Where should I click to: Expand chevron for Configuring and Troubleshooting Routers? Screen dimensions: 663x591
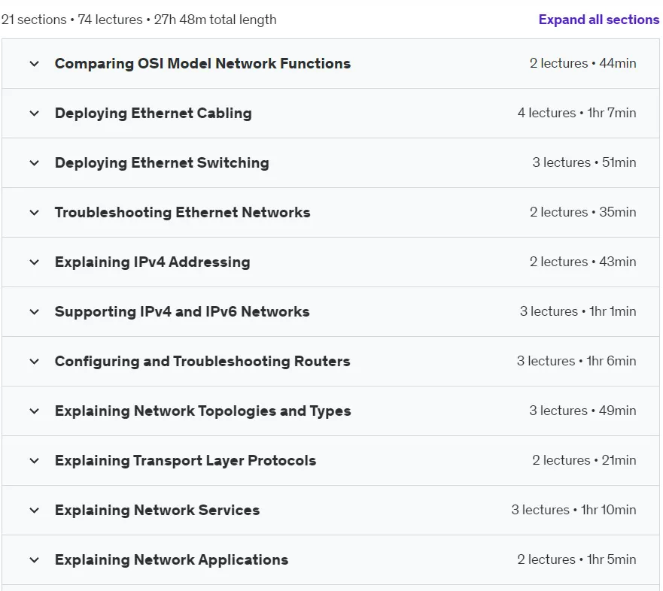point(35,362)
